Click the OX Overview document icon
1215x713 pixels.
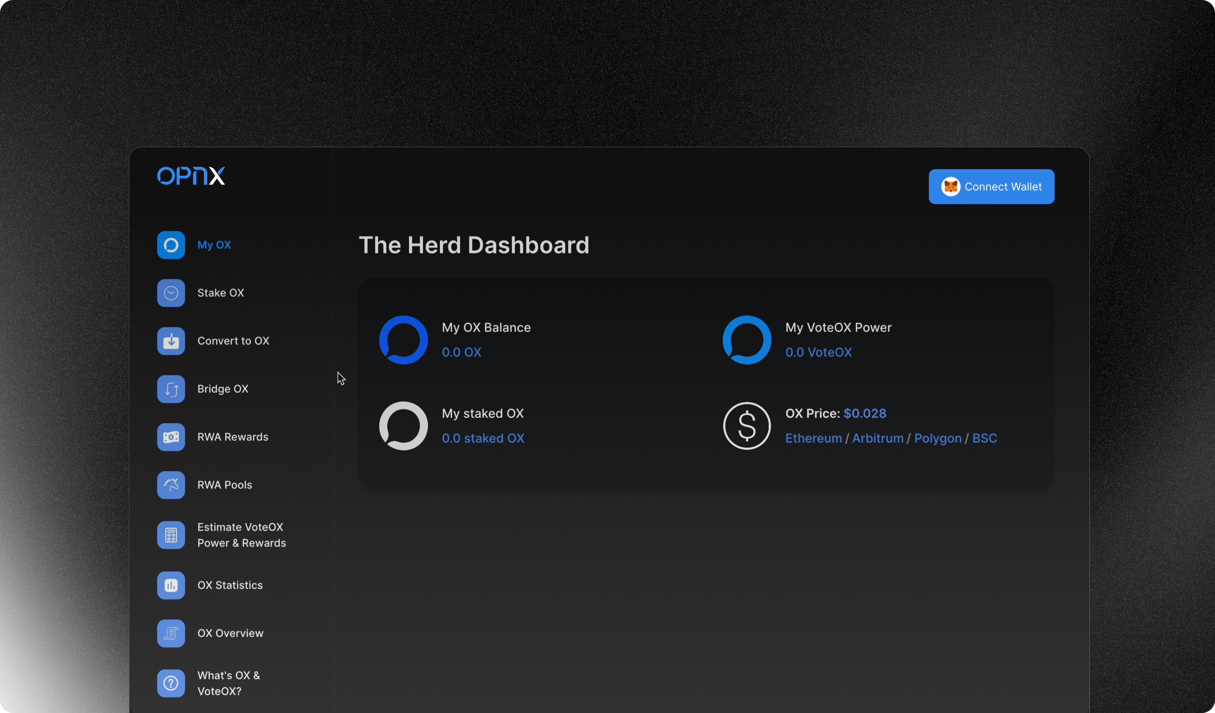[x=171, y=633]
